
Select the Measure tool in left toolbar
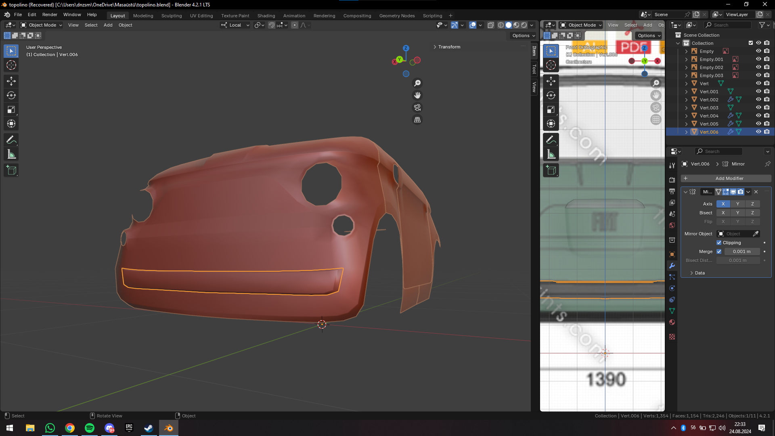[11, 154]
